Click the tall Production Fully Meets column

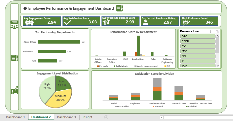pyautogui.click(x=138, y=46)
